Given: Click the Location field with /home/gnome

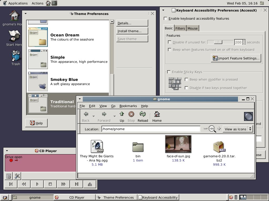Looking at the screenshot, I should tap(151, 129).
